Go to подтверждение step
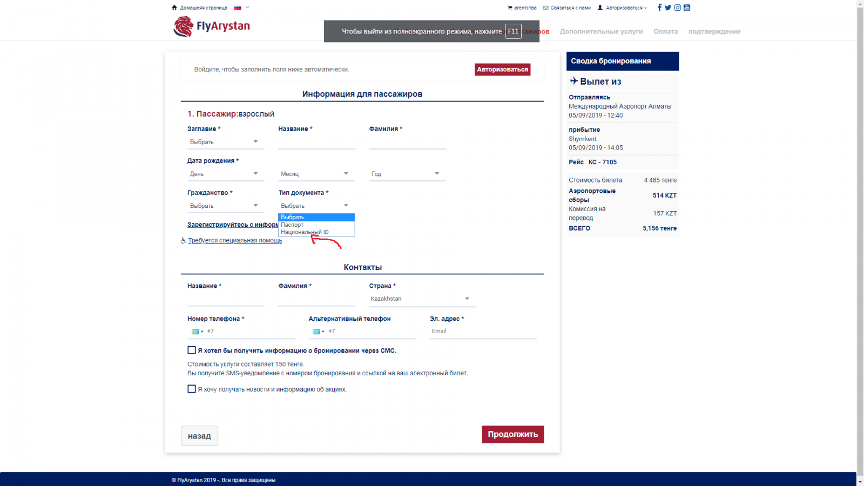This screenshot has height=486, width=864. [x=714, y=31]
